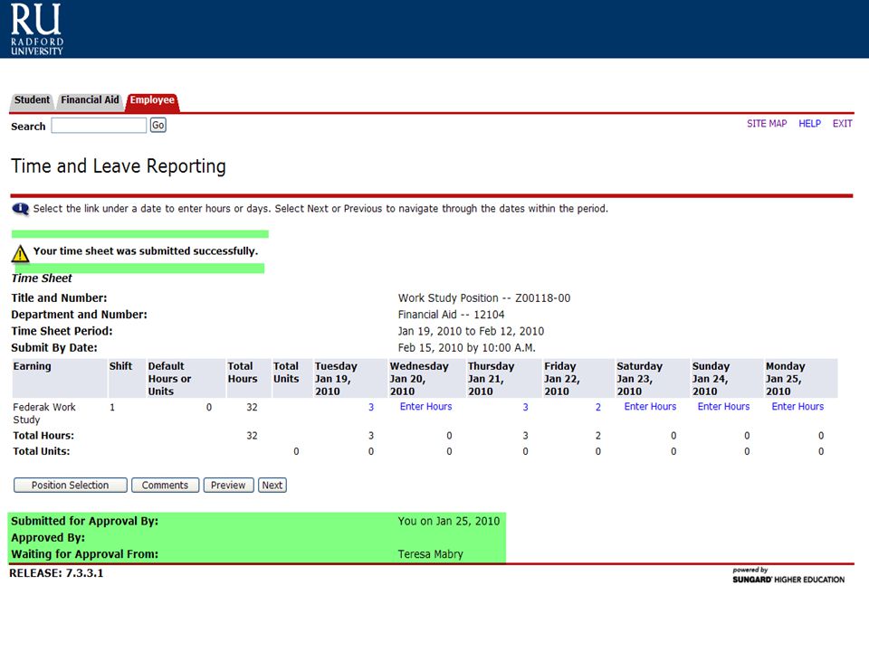Click Enter Hours under Saturday Jan 23
This screenshot has height=651, width=869.
650,406
